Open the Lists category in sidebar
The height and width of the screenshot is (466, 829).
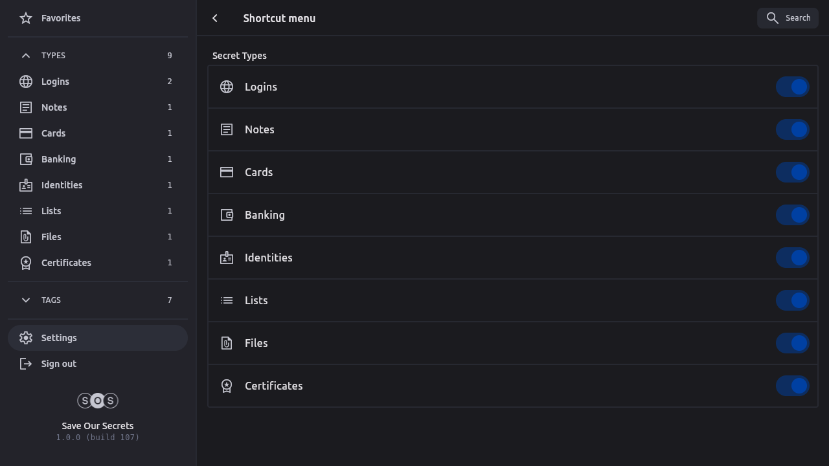[51, 211]
